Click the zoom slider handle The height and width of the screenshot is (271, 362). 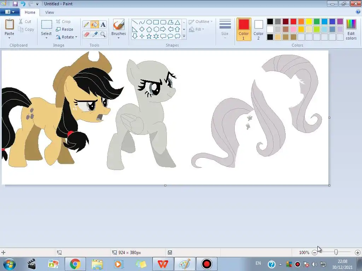coord(336,252)
